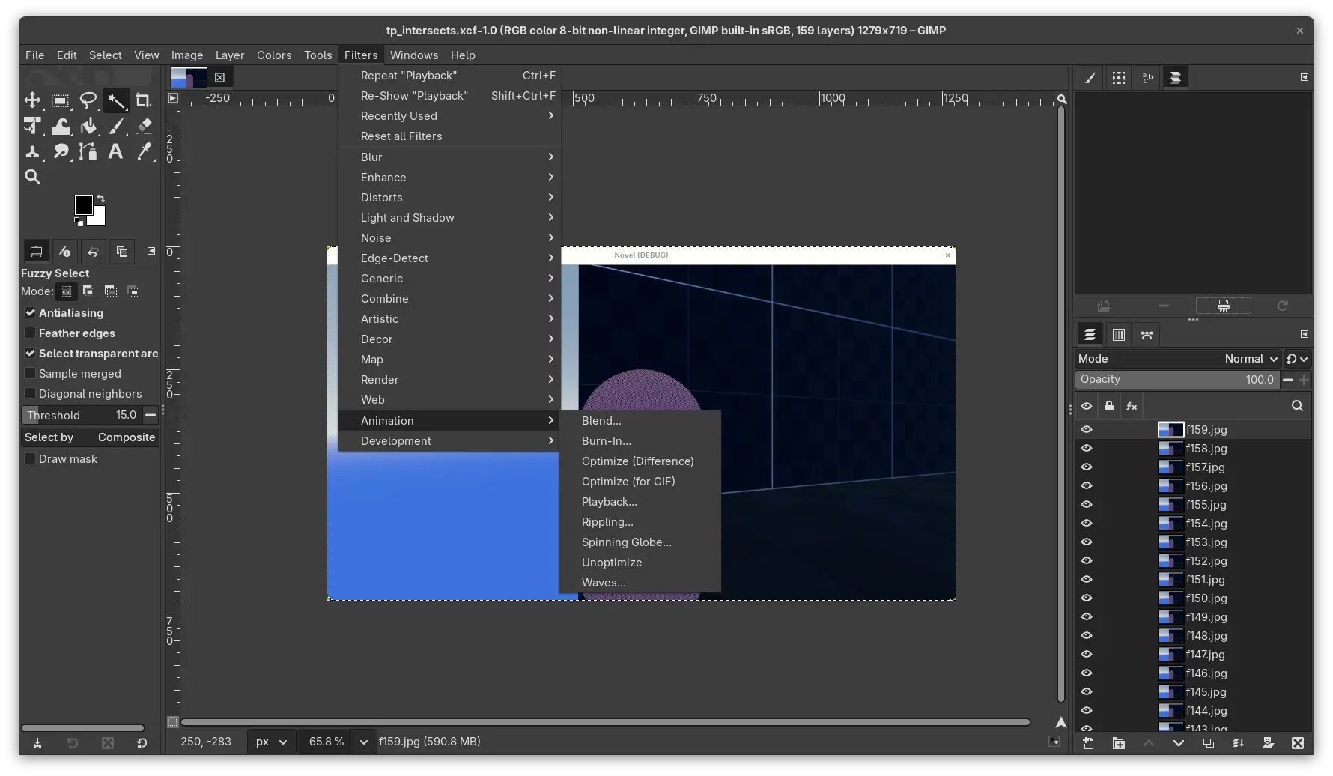The height and width of the screenshot is (776, 1333).
Task: Choose the Free Select lasso tool
Action: 88,100
